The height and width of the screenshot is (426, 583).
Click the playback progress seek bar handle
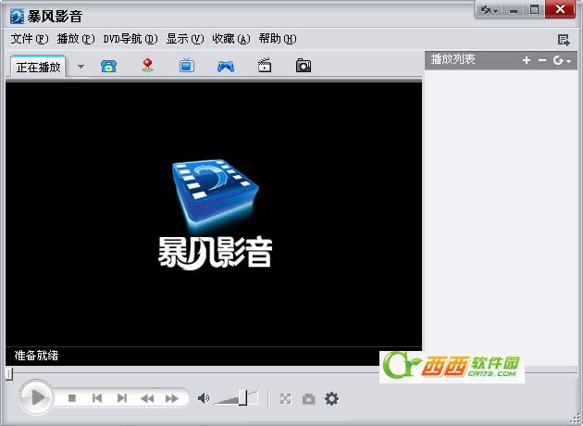click(9, 373)
